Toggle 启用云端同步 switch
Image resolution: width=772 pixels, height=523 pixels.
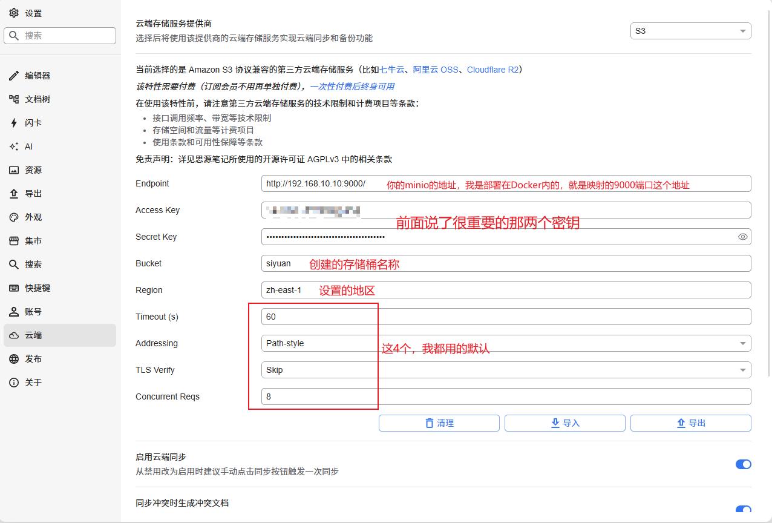pyautogui.click(x=743, y=464)
